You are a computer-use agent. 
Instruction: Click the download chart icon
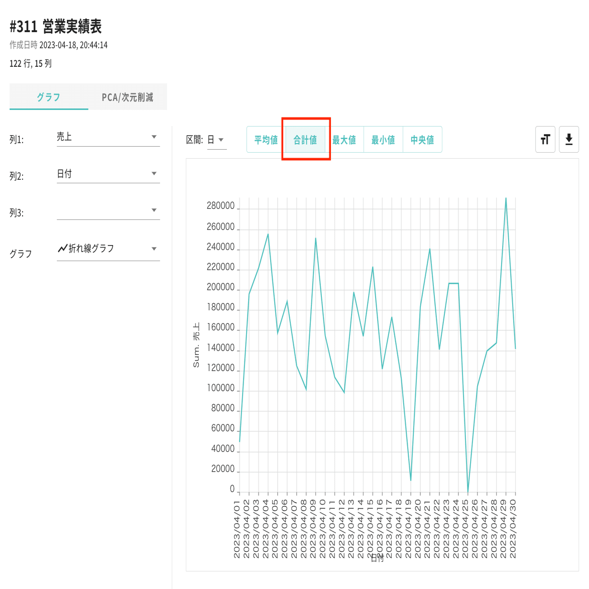point(569,140)
